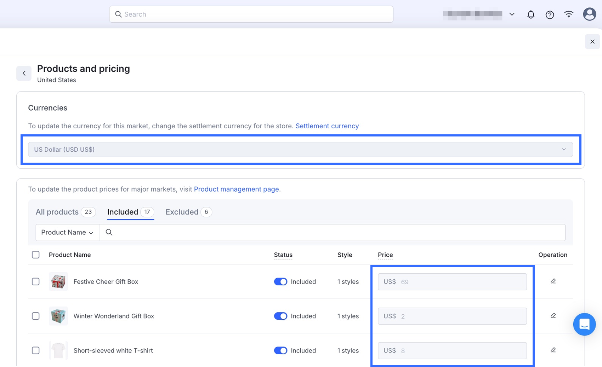The image size is (602, 367).
Task: Open the live chat support bubble
Action: (584, 324)
